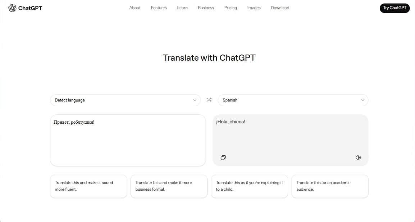Open the Pricing page
The image size is (415, 222).
coord(231,8)
